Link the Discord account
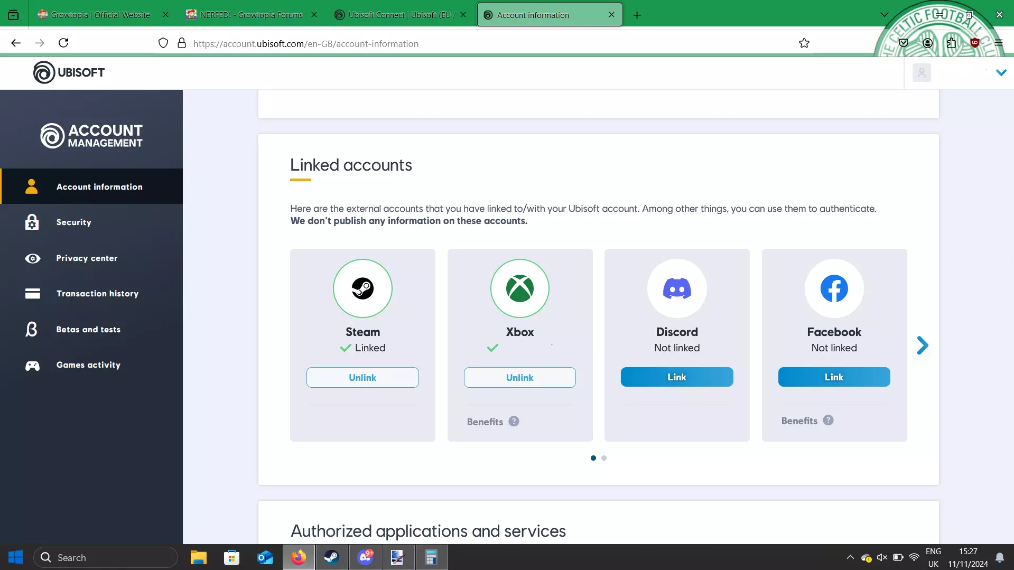 tap(677, 377)
